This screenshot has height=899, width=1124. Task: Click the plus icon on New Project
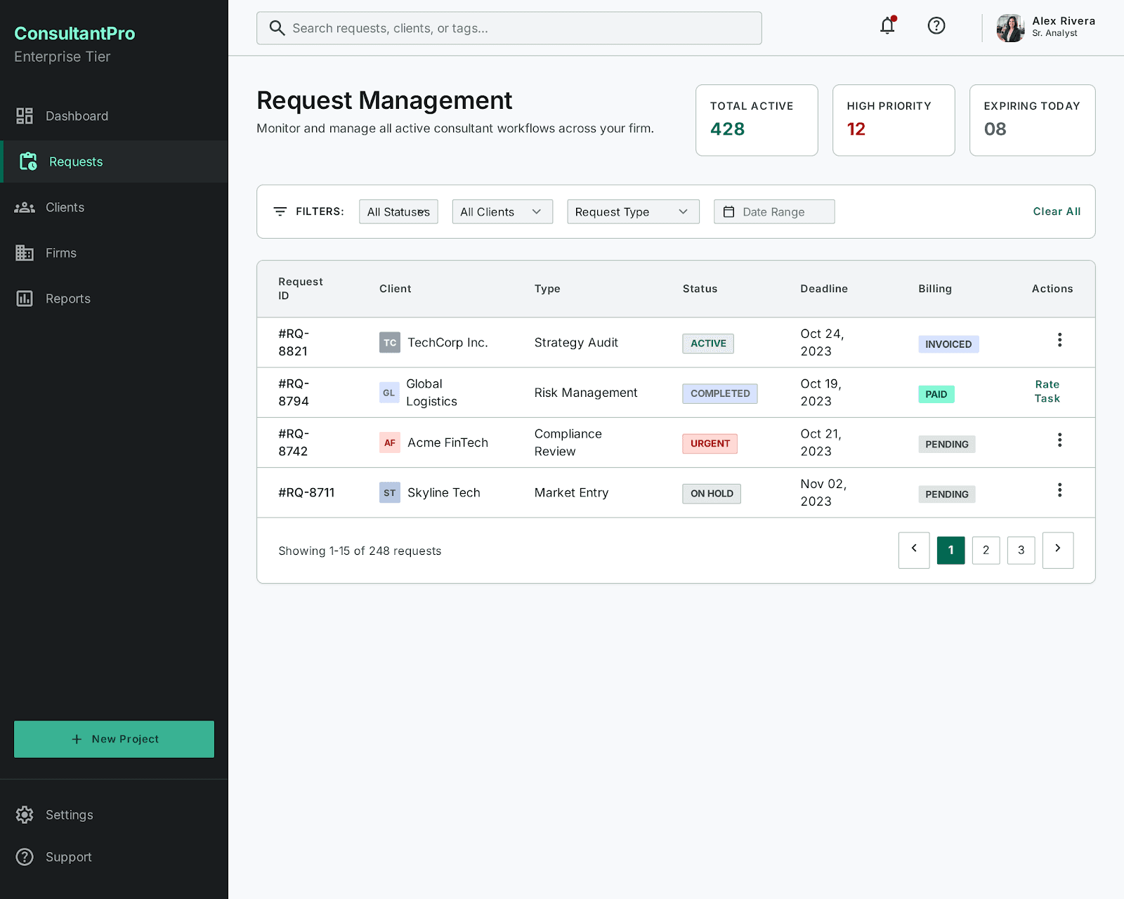coord(77,739)
